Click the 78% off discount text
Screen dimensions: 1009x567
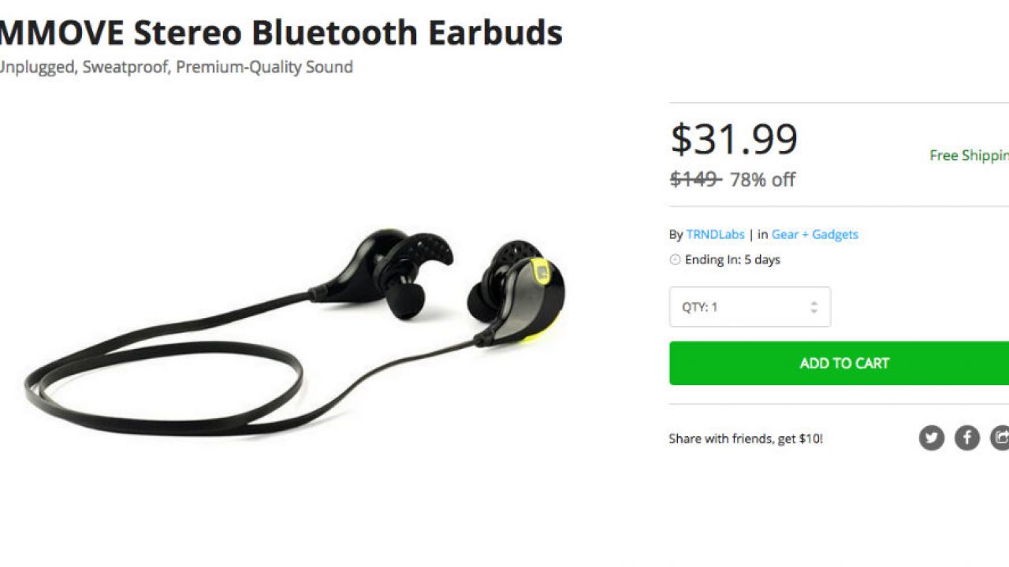click(x=762, y=180)
